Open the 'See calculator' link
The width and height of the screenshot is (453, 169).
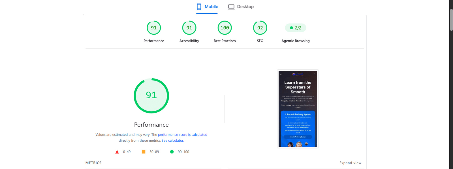172,141
